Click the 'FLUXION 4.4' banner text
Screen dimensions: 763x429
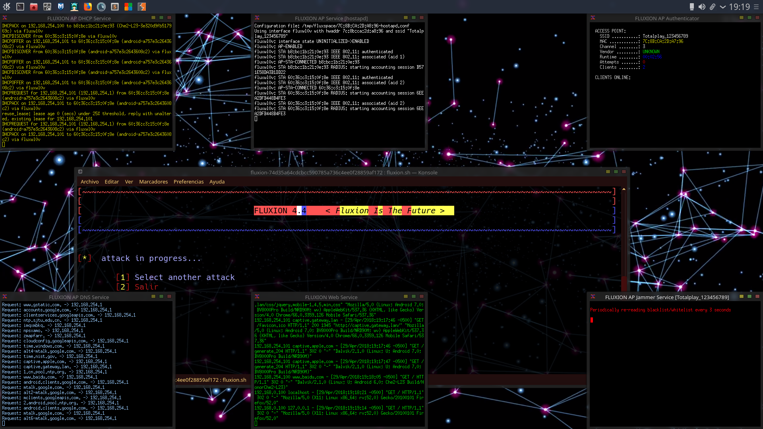click(280, 211)
